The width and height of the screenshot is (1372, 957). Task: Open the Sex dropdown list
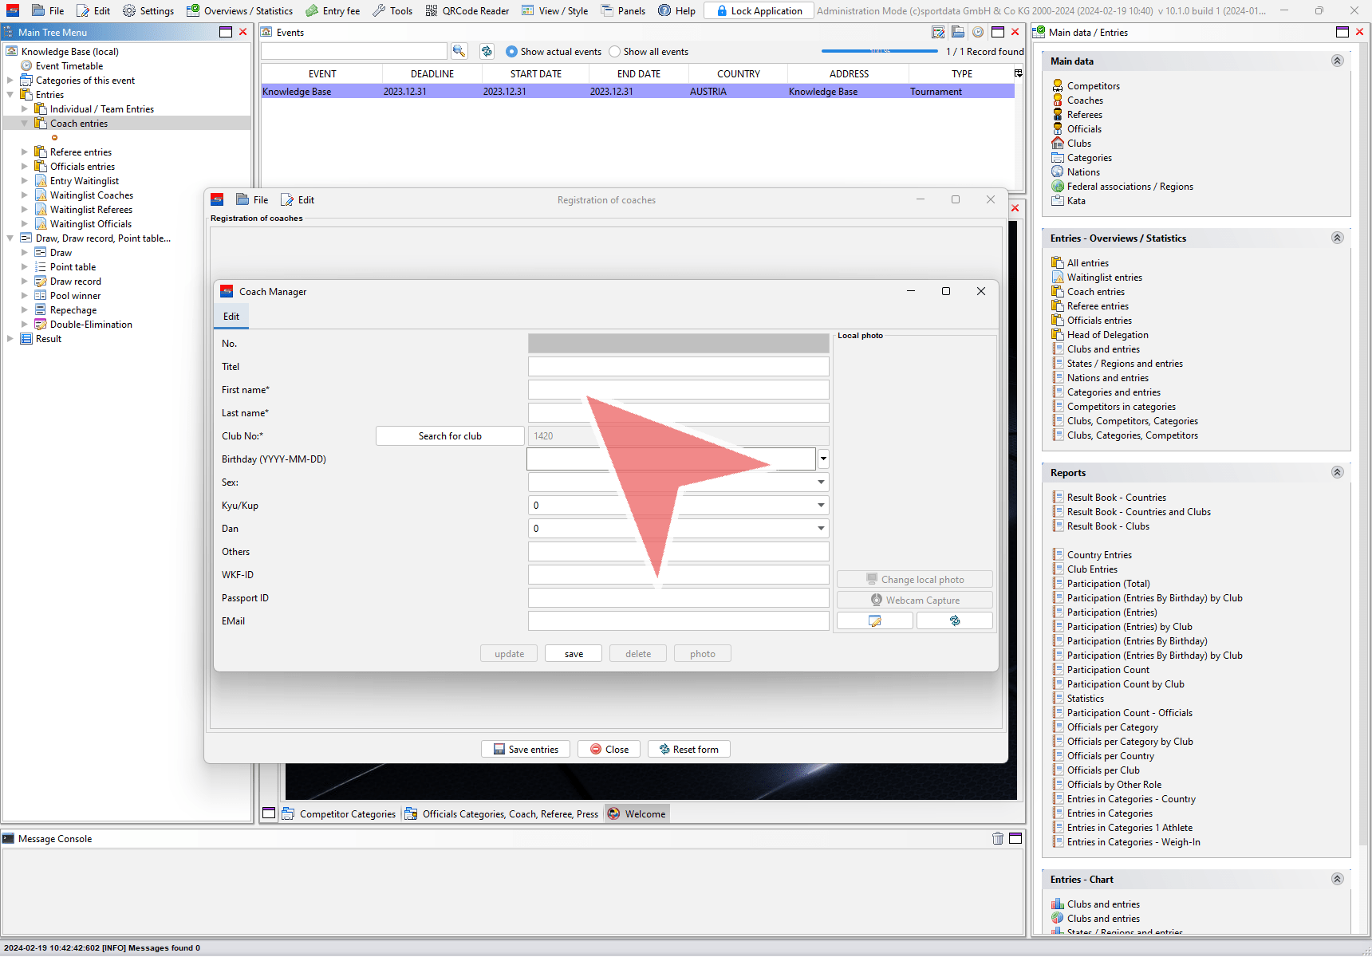pyautogui.click(x=821, y=482)
